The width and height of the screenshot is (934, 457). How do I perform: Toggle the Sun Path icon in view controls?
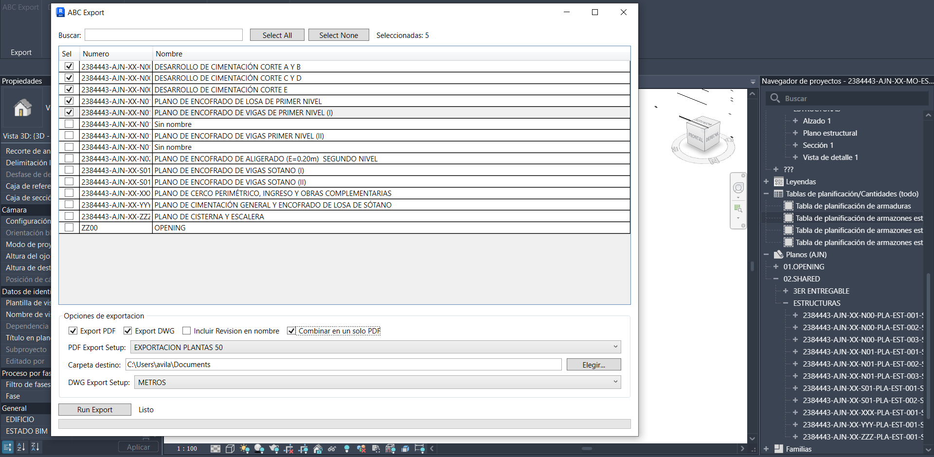(245, 448)
